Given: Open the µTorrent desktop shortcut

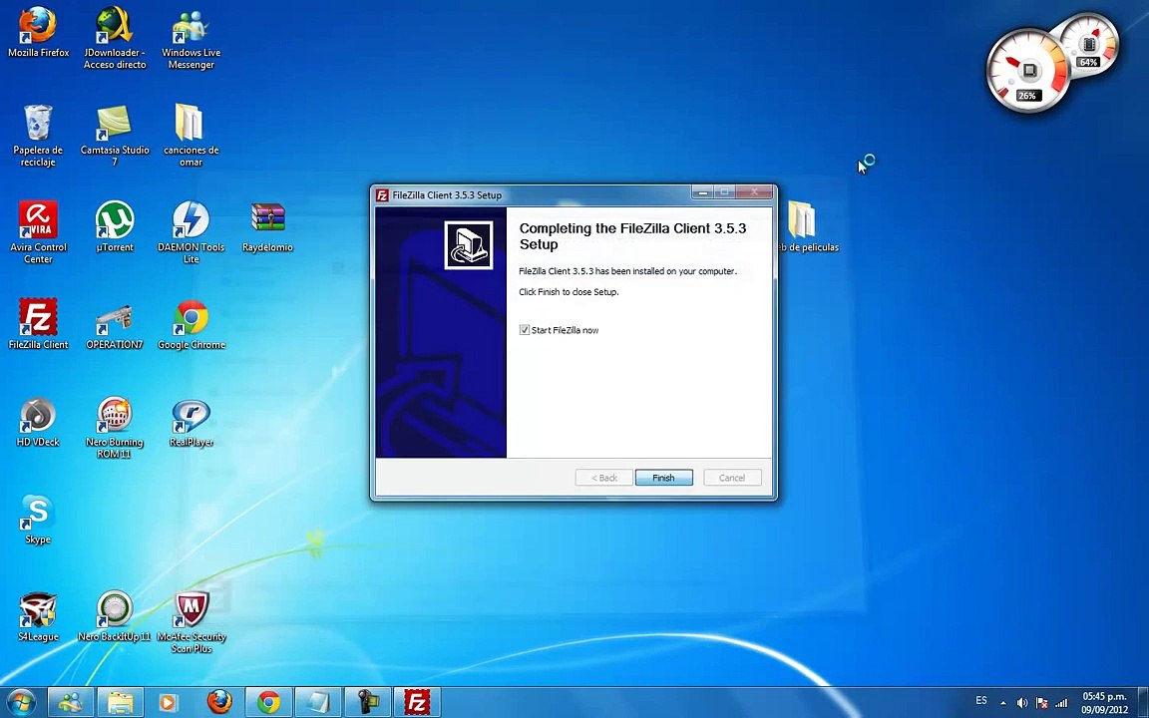Looking at the screenshot, I should 115,226.
